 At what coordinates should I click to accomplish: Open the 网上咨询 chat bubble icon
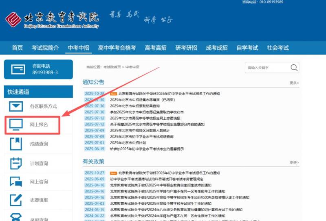(16, 182)
